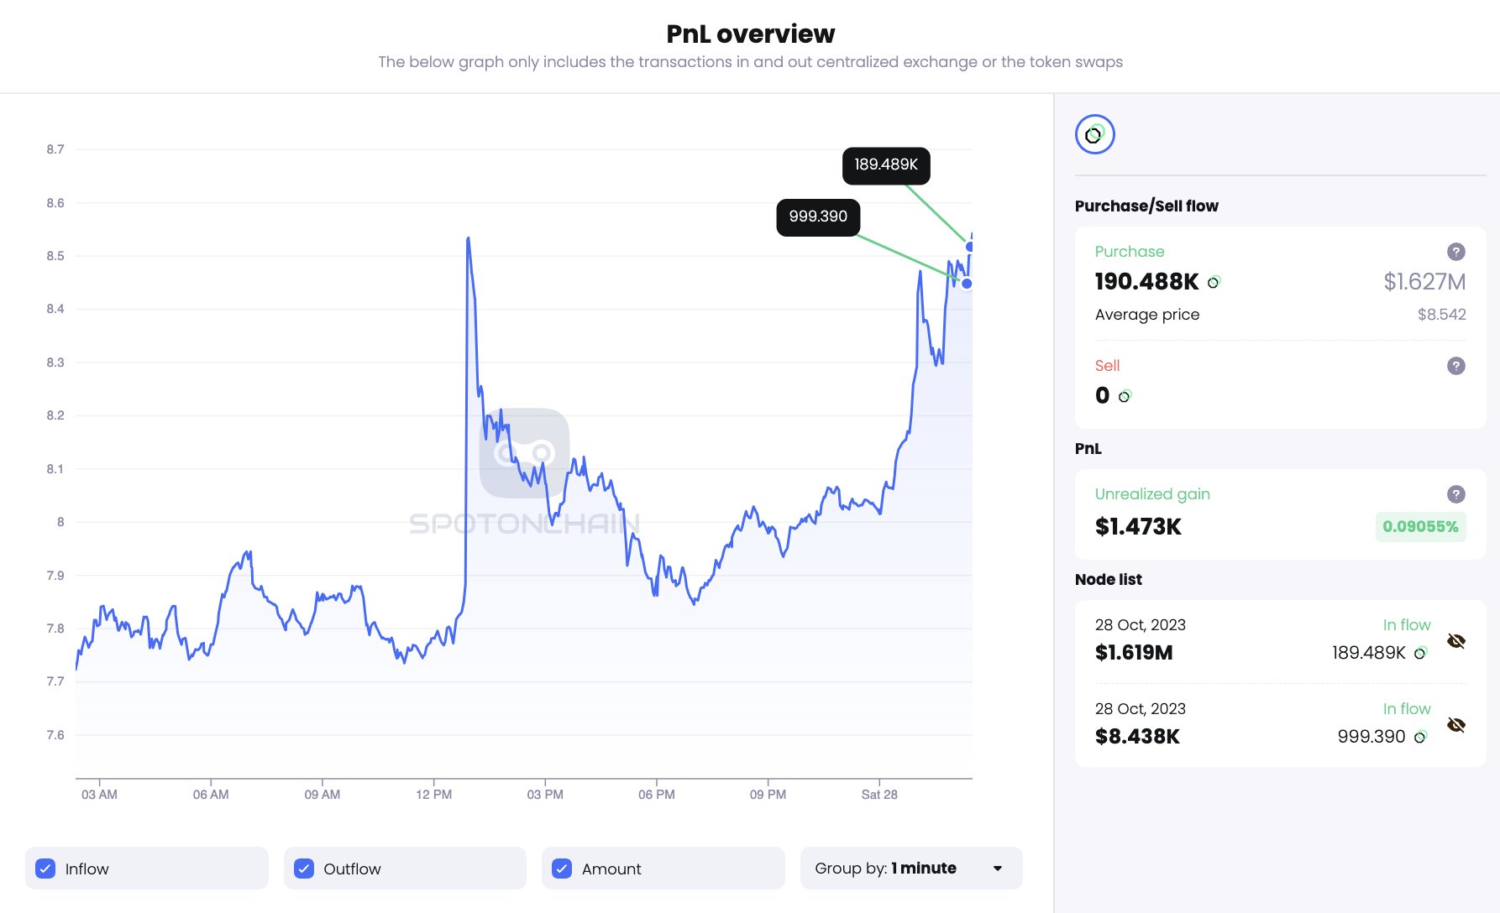This screenshot has height=913, width=1500.
Task: Click the Unrealized gain help icon
Action: coord(1456,494)
